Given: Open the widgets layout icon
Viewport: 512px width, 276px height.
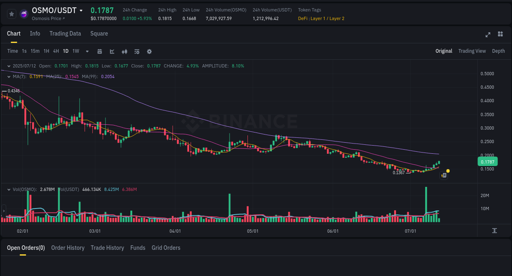Looking at the screenshot, I should 500,35.
